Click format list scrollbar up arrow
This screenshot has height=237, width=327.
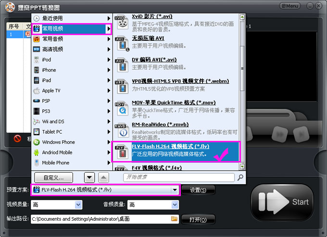(242, 17)
